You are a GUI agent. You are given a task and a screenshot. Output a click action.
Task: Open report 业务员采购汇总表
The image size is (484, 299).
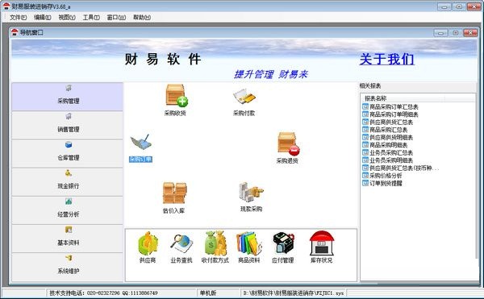pyautogui.click(x=388, y=152)
